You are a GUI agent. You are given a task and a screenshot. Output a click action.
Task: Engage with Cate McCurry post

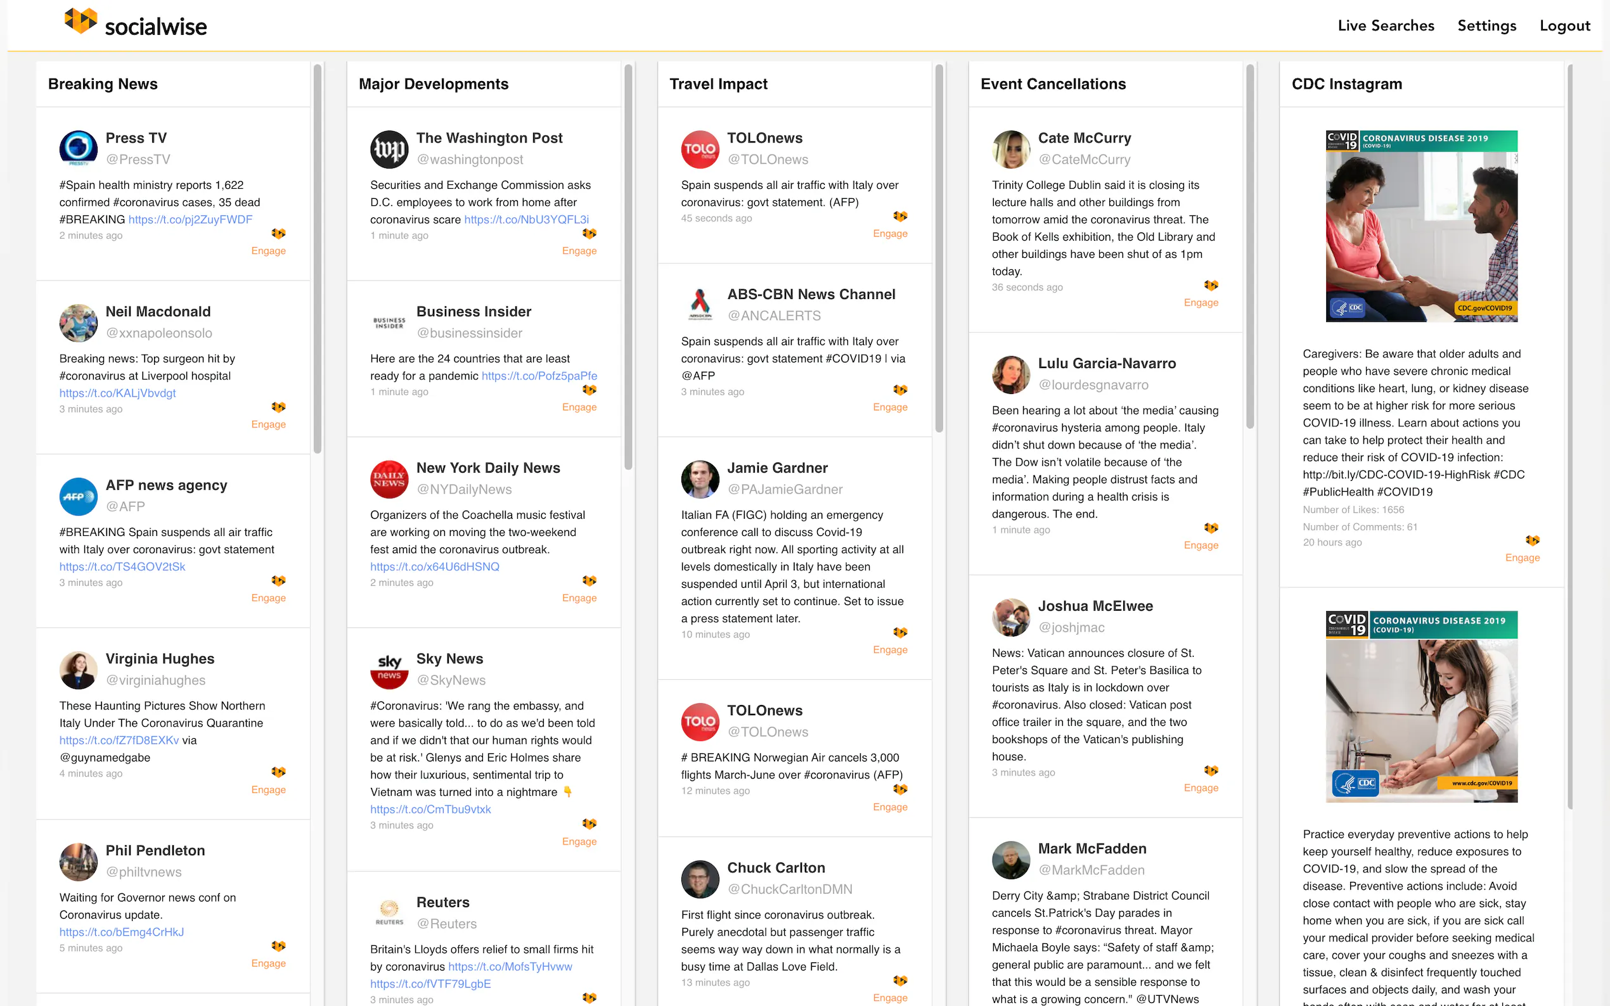click(x=1201, y=303)
